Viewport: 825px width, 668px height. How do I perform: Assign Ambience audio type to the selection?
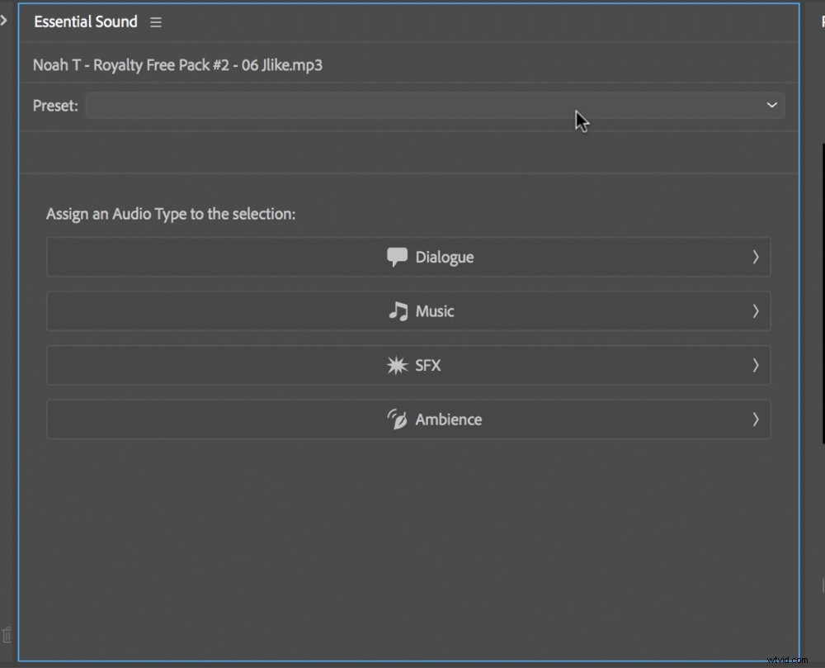click(408, 419)
